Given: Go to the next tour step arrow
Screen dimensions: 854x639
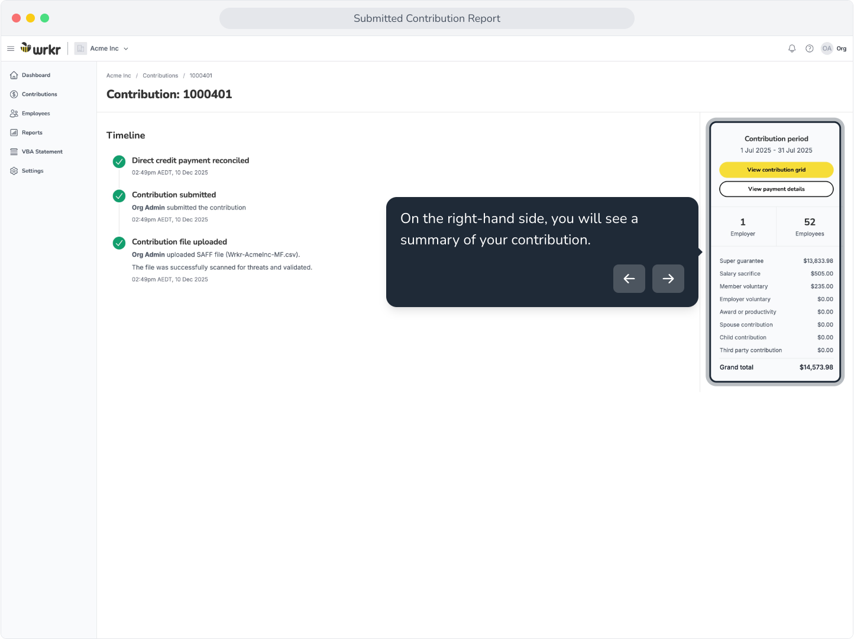Looking at the screenshot, I should coord(668,279).
